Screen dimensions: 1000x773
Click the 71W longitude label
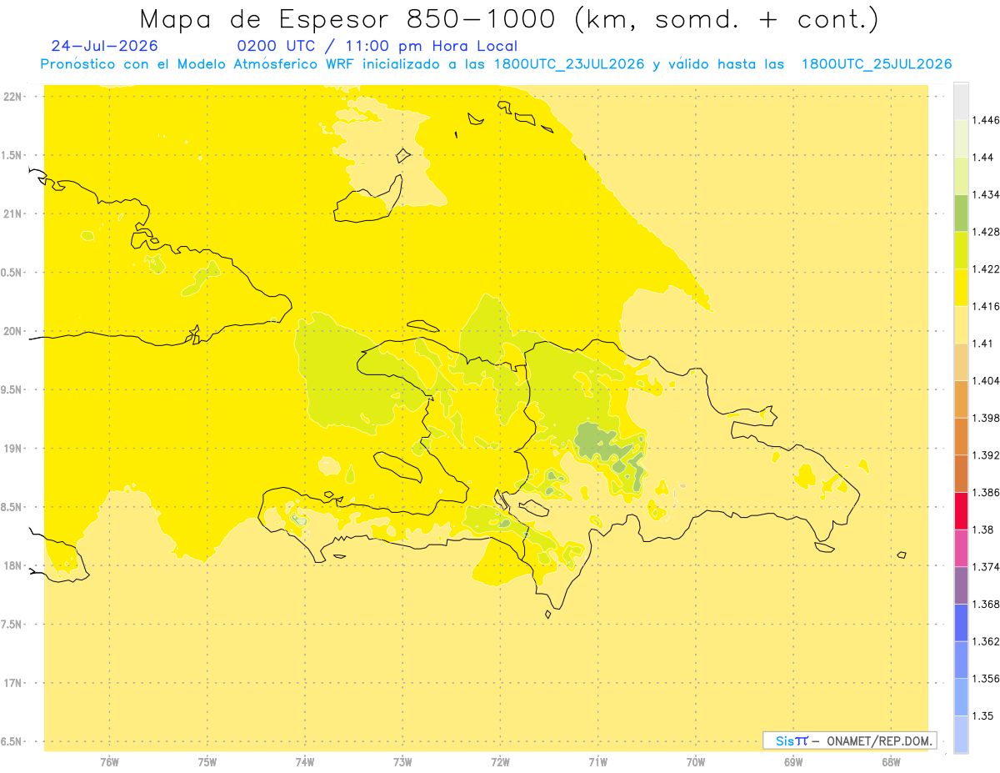point(598,761)
